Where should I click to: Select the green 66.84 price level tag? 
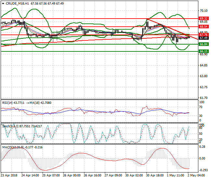point(204,44)
